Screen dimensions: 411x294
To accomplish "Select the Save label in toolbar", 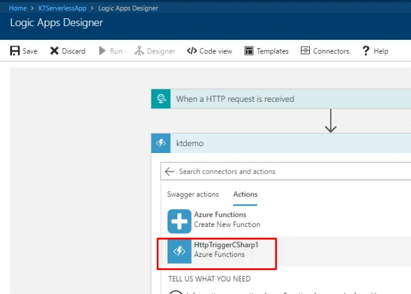I will pos(30,51).
